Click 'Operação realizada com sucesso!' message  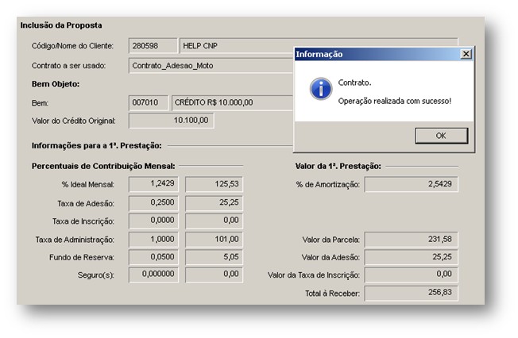394,101
